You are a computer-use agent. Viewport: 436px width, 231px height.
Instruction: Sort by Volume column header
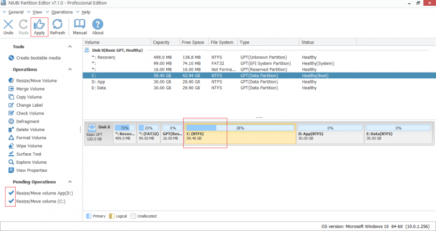[117, 42]
